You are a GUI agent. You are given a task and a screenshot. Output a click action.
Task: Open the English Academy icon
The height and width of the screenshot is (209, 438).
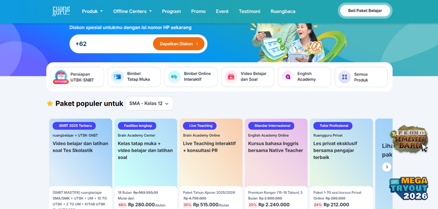pyautogui.click(x=288, y=77)
